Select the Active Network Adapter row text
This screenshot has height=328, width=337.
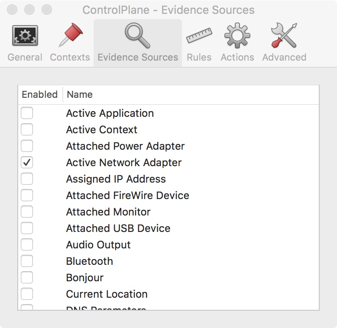[x=124, y=163]
